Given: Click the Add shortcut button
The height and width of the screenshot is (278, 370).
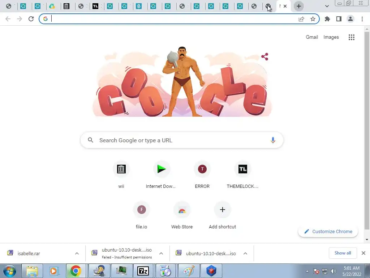Looking at the screenshot, I should click(222, 215).
